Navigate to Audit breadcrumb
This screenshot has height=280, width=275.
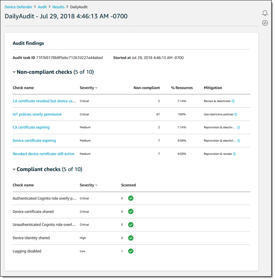click(42, 7)
